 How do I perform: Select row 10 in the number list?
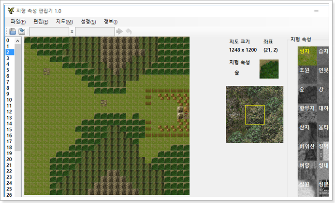(10, 100)
